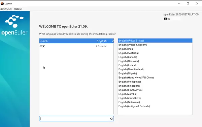
Task: Select the 中文 Chinese language row
Action: (76, 46)
